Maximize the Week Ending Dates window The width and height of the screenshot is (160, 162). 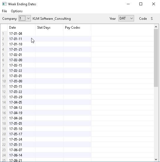tap(141, 4)
